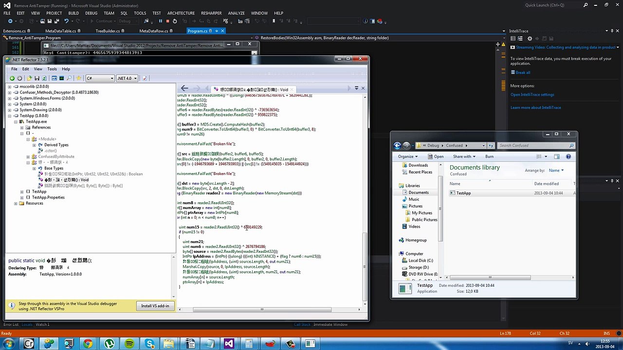Click the Search Confused field in Explorer

click(x=536, y=145)
